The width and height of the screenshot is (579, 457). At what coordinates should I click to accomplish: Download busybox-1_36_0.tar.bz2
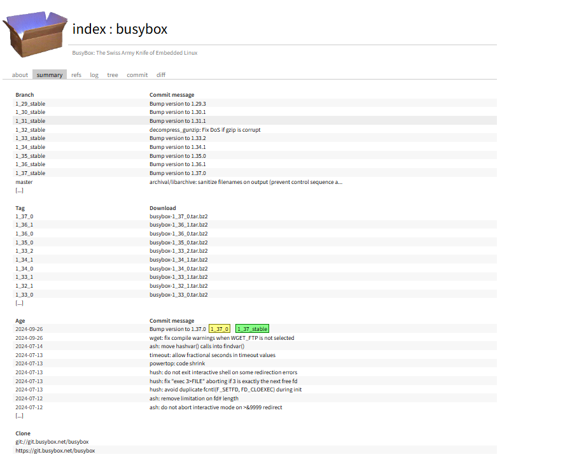coord(179,234)
